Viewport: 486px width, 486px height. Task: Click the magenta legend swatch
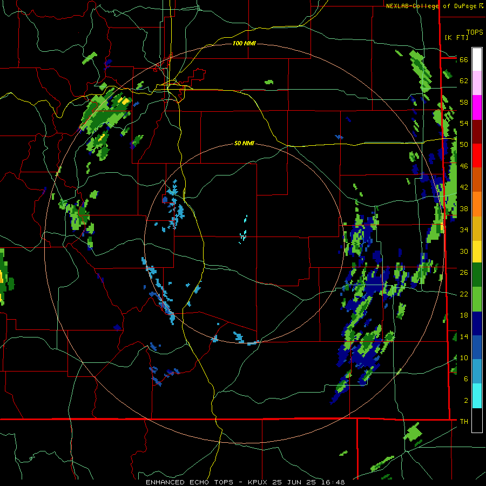(477, 107)
